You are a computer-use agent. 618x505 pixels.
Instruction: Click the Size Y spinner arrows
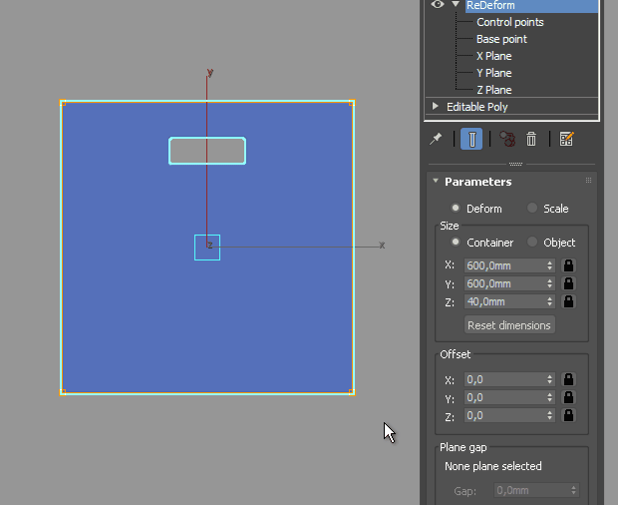tap(550, 284)
